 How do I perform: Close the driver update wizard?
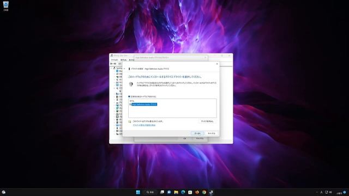click(x=217, y=64)
